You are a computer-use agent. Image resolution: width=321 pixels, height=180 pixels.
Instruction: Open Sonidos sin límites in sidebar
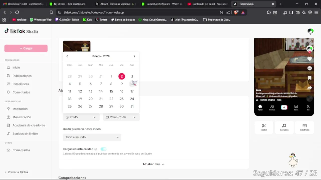tap(25, 133)
